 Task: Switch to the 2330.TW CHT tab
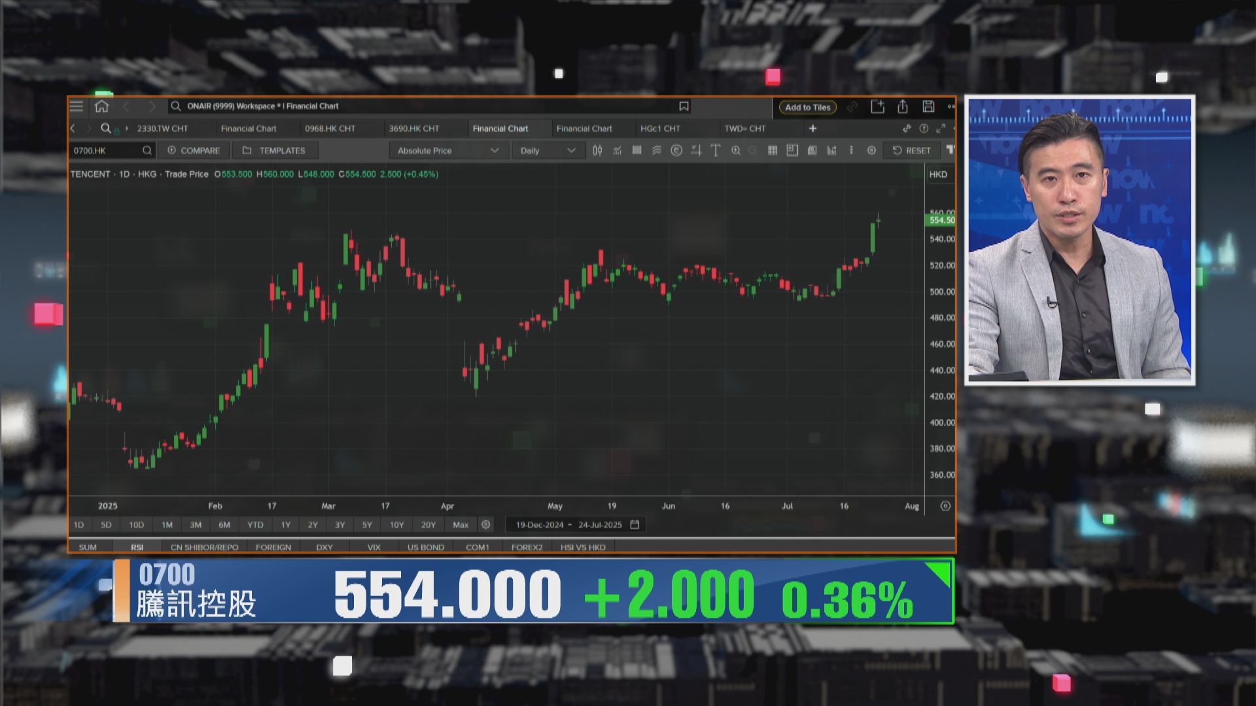(x=162, y=129)
